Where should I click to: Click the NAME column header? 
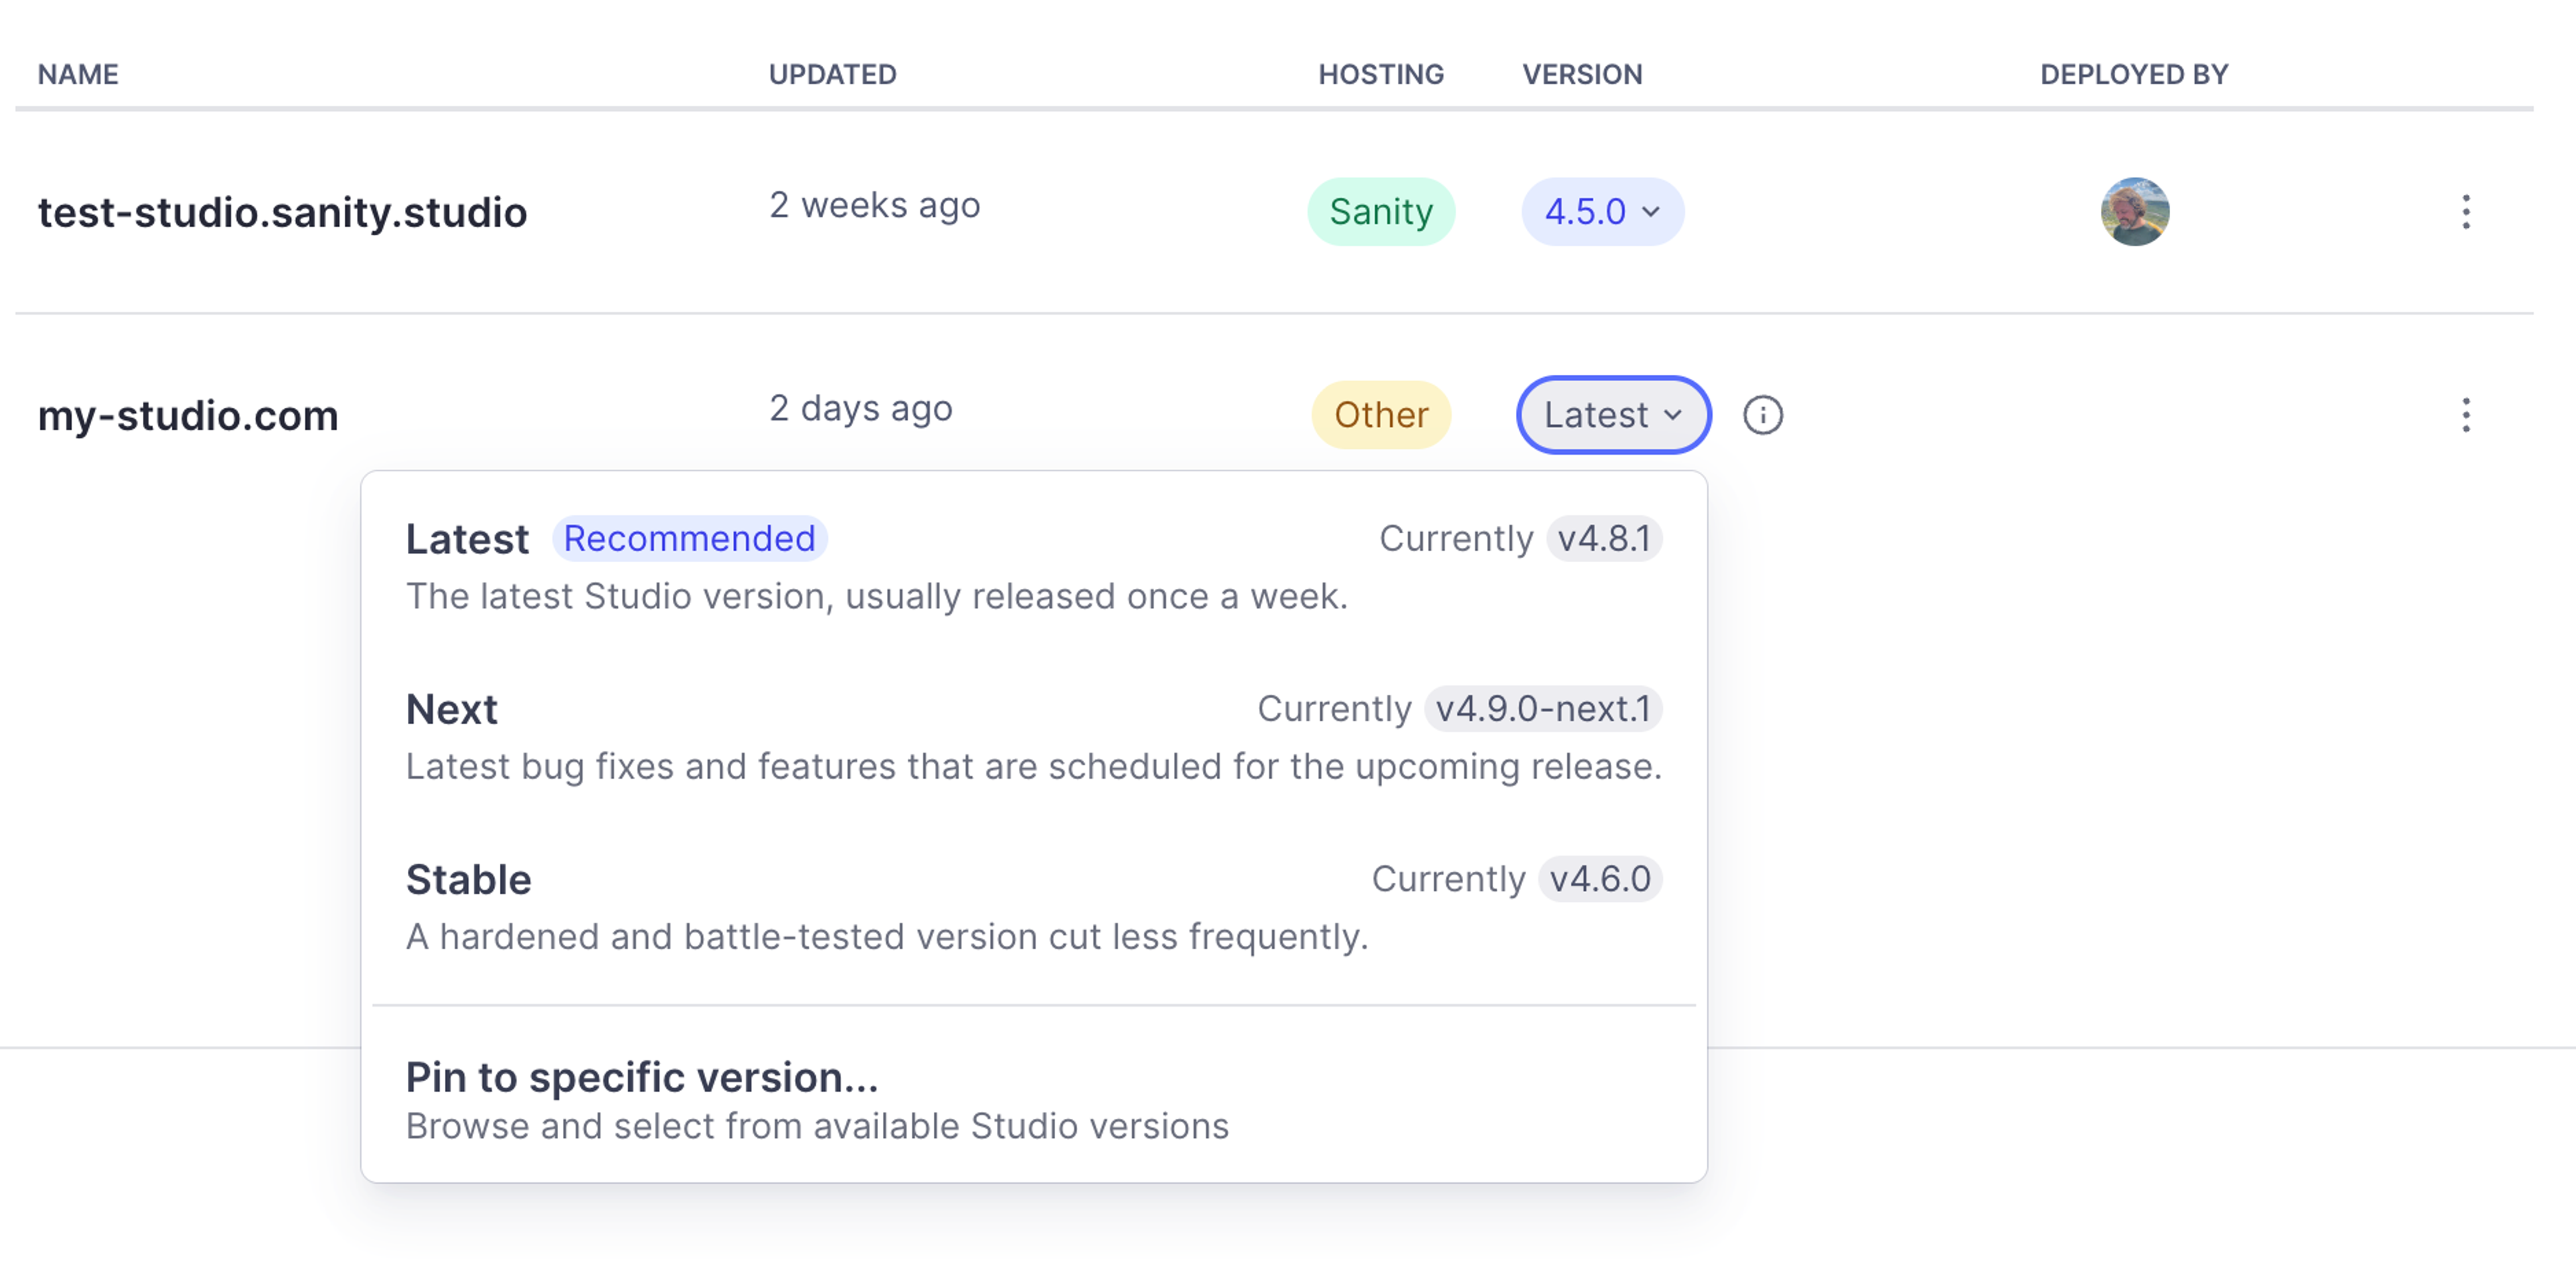(x=78, y=74)
